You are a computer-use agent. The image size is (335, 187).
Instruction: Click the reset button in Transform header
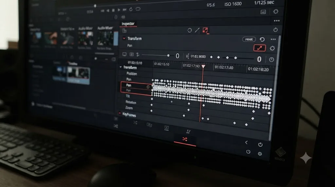tap(249, 39)
